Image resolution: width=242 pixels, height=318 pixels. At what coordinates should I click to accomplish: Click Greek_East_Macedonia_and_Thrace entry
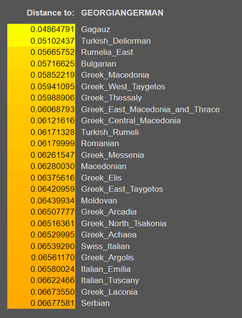click(x=150, y=110)
